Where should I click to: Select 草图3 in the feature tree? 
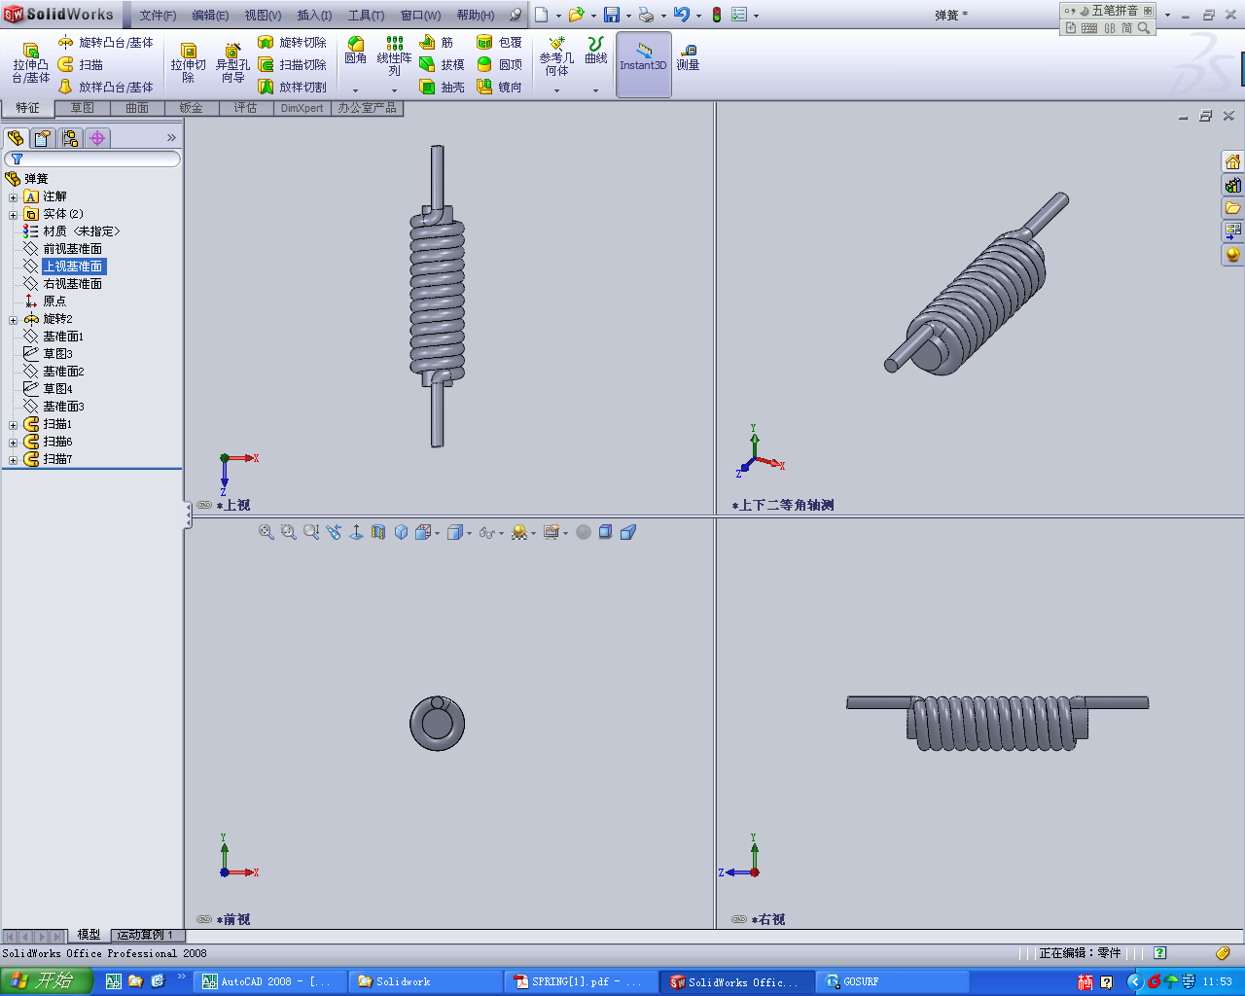[x=57, y=354]
